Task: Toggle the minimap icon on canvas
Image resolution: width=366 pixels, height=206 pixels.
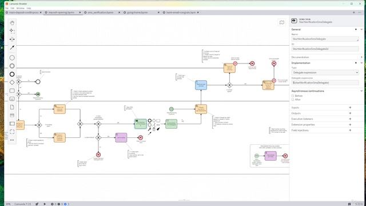Action: (282, 22)
